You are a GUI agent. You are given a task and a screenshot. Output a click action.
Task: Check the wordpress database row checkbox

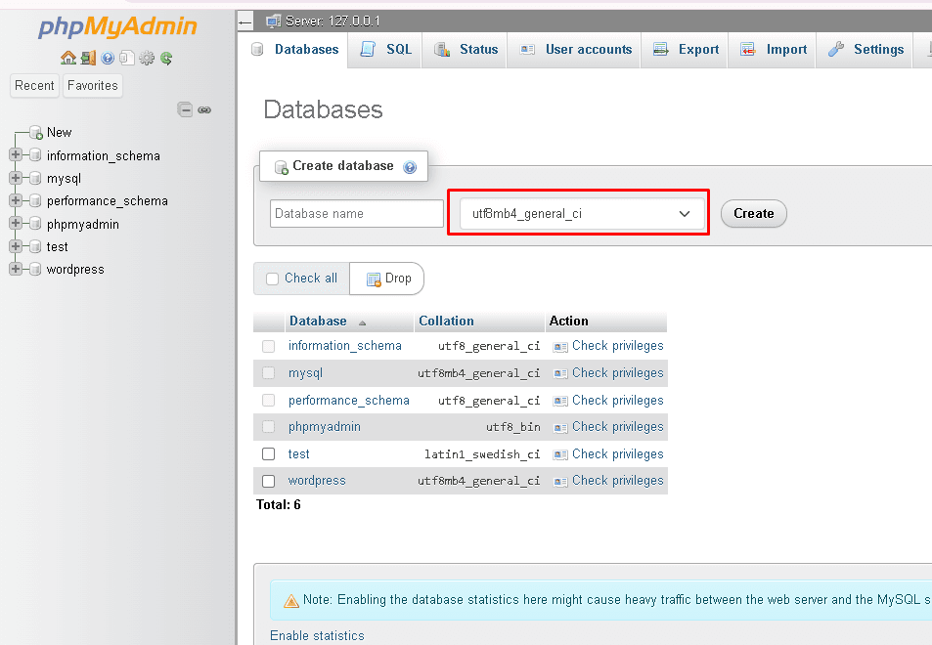coord(269,480)
